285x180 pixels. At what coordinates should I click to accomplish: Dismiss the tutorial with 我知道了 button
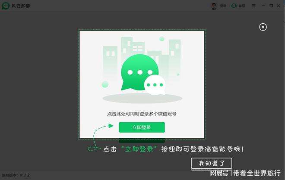click(x=212, y=163)
